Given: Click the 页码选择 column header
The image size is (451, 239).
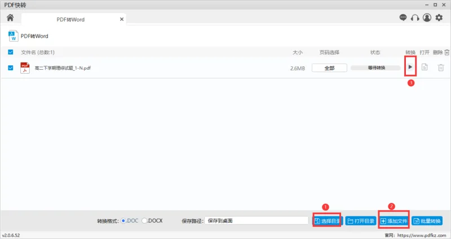Looking at the screenshot, I should tap(329, 52).
